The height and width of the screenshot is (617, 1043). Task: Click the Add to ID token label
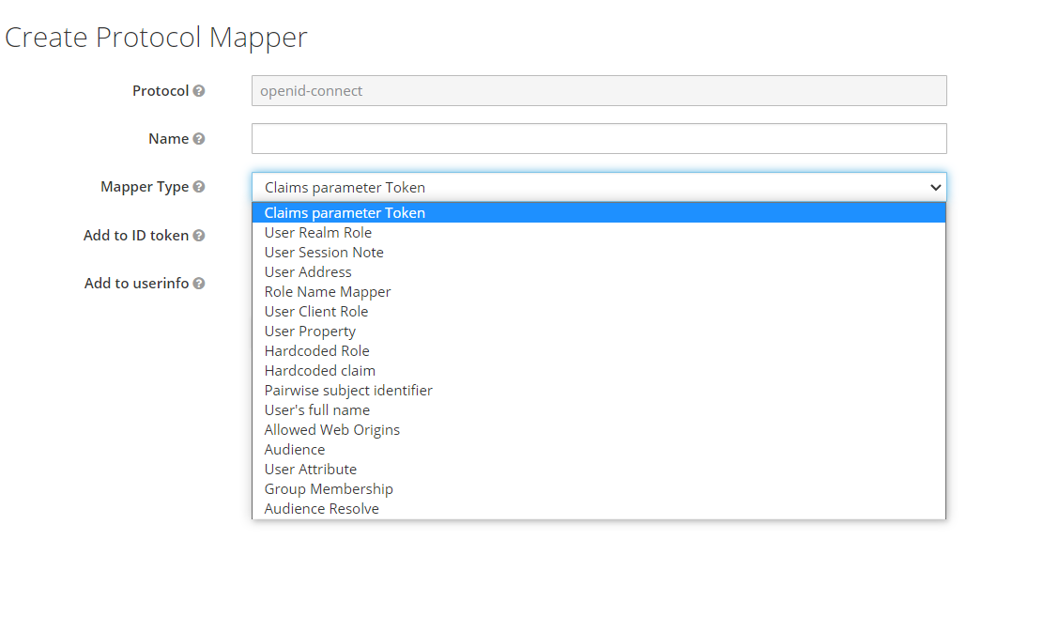pyautogui.click(x=136, y=235)
